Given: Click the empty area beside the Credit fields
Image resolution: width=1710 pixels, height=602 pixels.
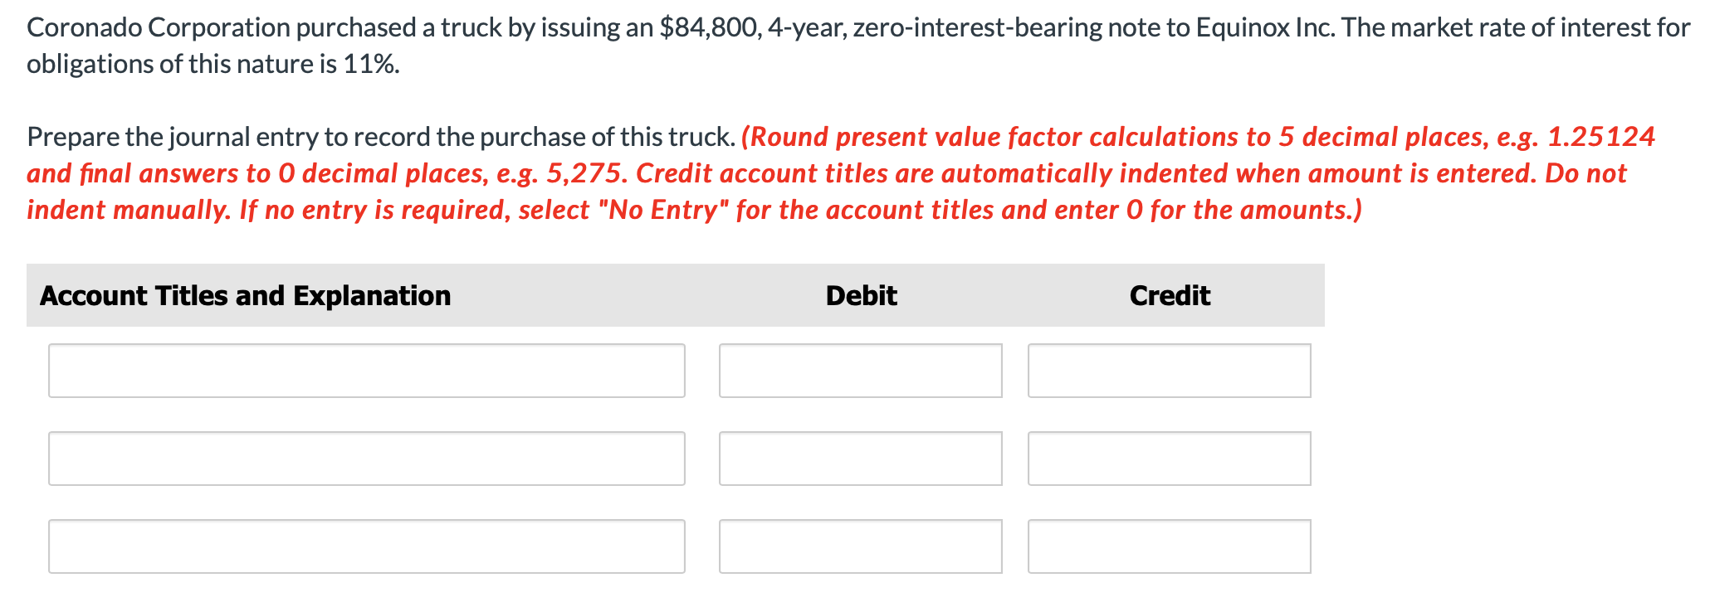Looking at the screenshot, I should [x=1494, y=456].
